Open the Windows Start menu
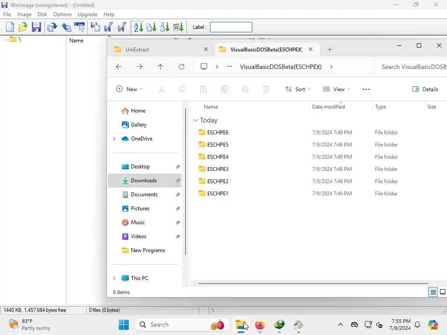Viewport: 447px width, 335px height. (124, 325)
